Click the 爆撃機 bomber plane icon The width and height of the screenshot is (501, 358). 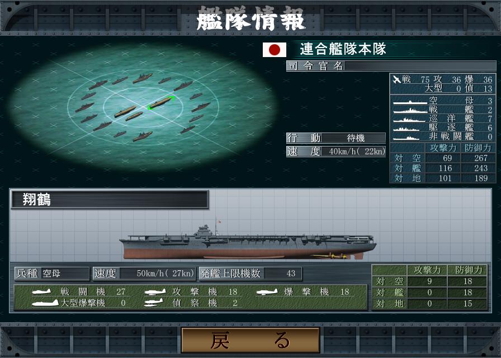tap(267, 291)
